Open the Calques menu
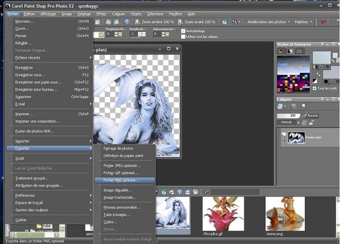This screenshot has height=244, width=340. click(x=118, y=14)
